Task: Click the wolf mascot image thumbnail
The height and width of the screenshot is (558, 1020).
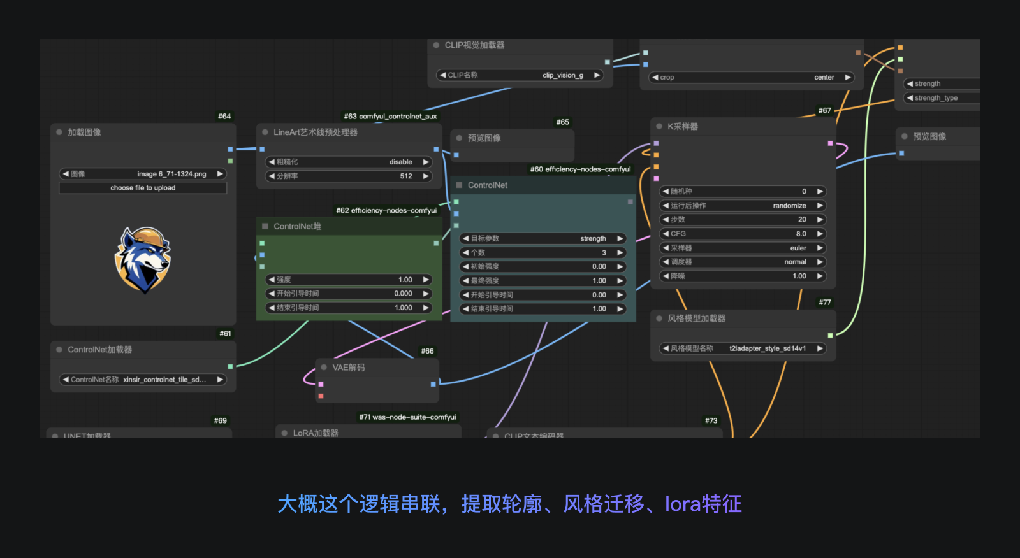Action: pos(143,260)
